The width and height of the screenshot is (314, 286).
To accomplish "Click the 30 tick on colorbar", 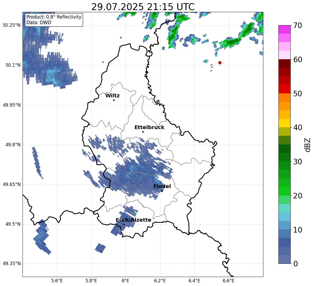I will point(297,161).
